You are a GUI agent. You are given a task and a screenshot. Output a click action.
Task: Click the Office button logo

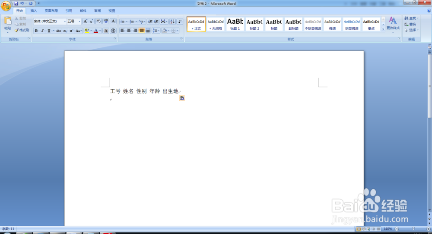click(6, 6)
